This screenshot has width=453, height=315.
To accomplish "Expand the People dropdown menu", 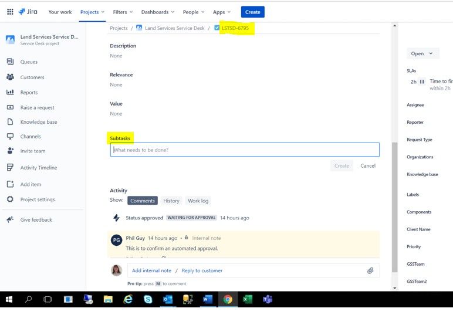I will (x=194, y=12).
